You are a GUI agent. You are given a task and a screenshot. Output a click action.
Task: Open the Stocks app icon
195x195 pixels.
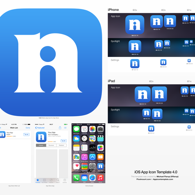coord(92,148)
